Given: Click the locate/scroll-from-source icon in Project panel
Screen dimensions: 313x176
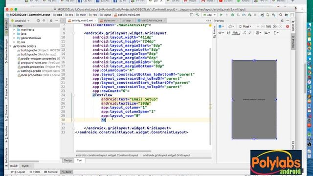Looking at the screenshot, I should tap(38, 21).
